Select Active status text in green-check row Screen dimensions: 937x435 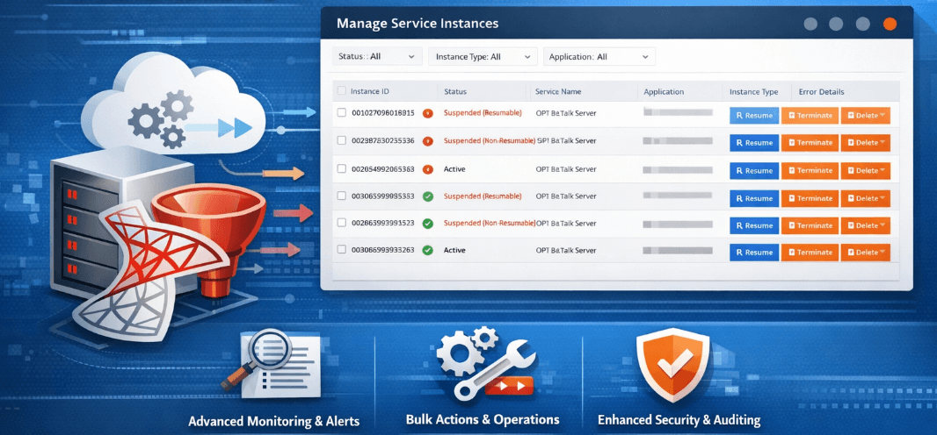454,250
